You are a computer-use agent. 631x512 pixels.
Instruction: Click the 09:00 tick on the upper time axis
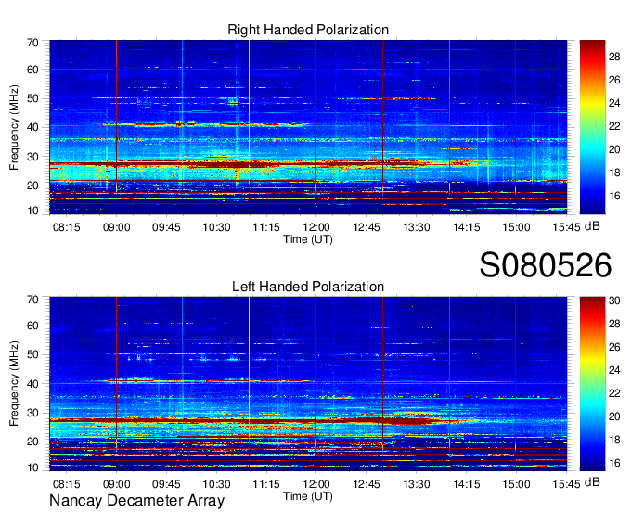(x=116, y=227)
